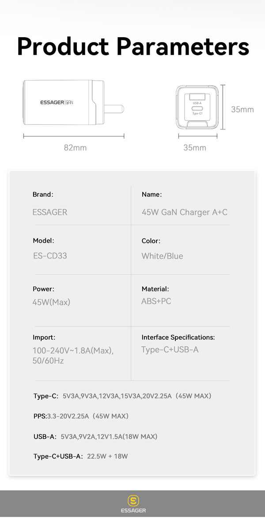Click the White/Blue color value
265x518 pixels.
(x=162, y=256)
